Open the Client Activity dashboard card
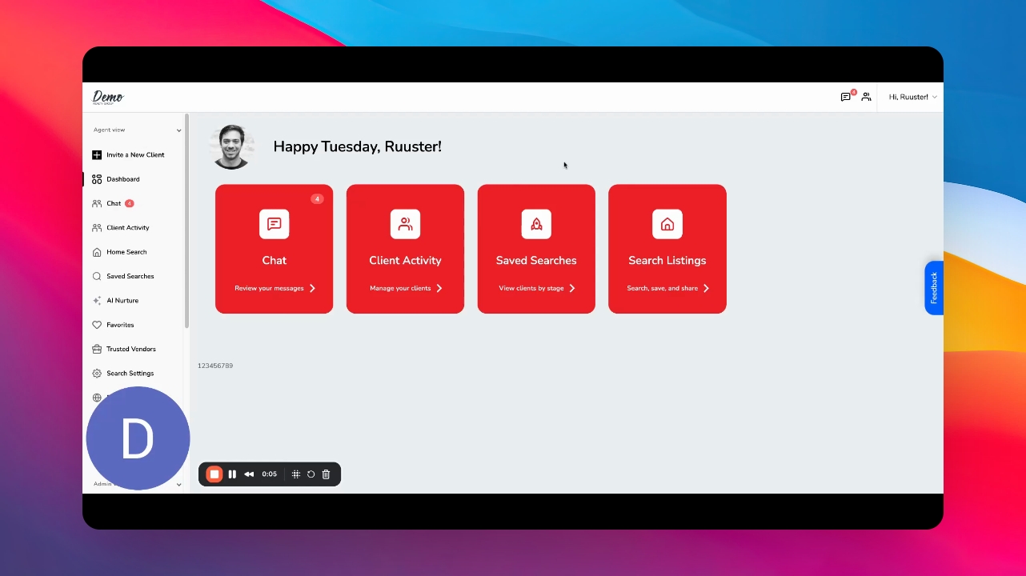The height and width of the screenshot is (576, 1026). (x=405, y=249)
